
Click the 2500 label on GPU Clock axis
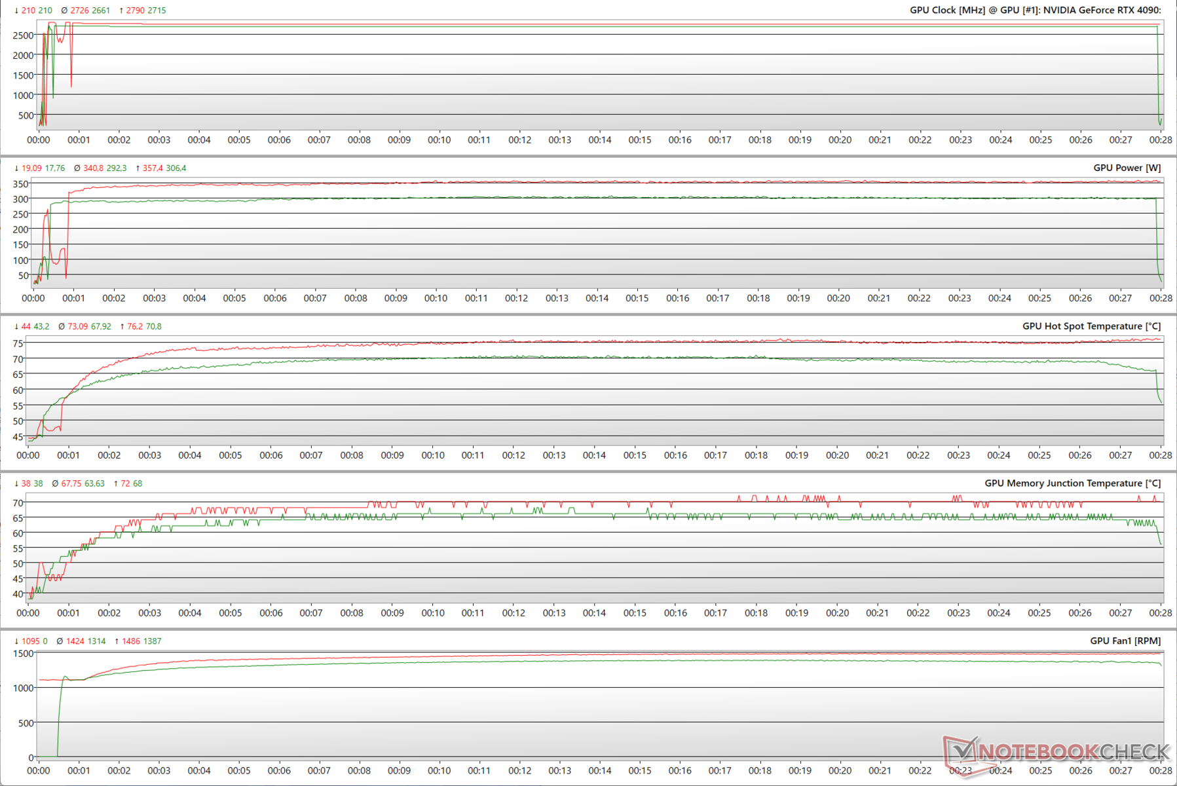23,35
